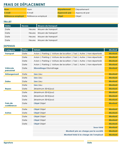This screenshot has height=158, width=122.
Task: Select the Kilométrage details cell
Action: (x=68, y=69)
